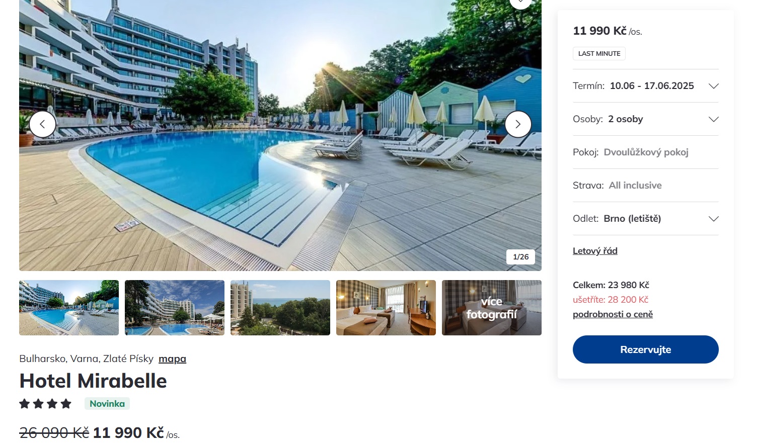Show the previous gallery photo

pos(42,124)
